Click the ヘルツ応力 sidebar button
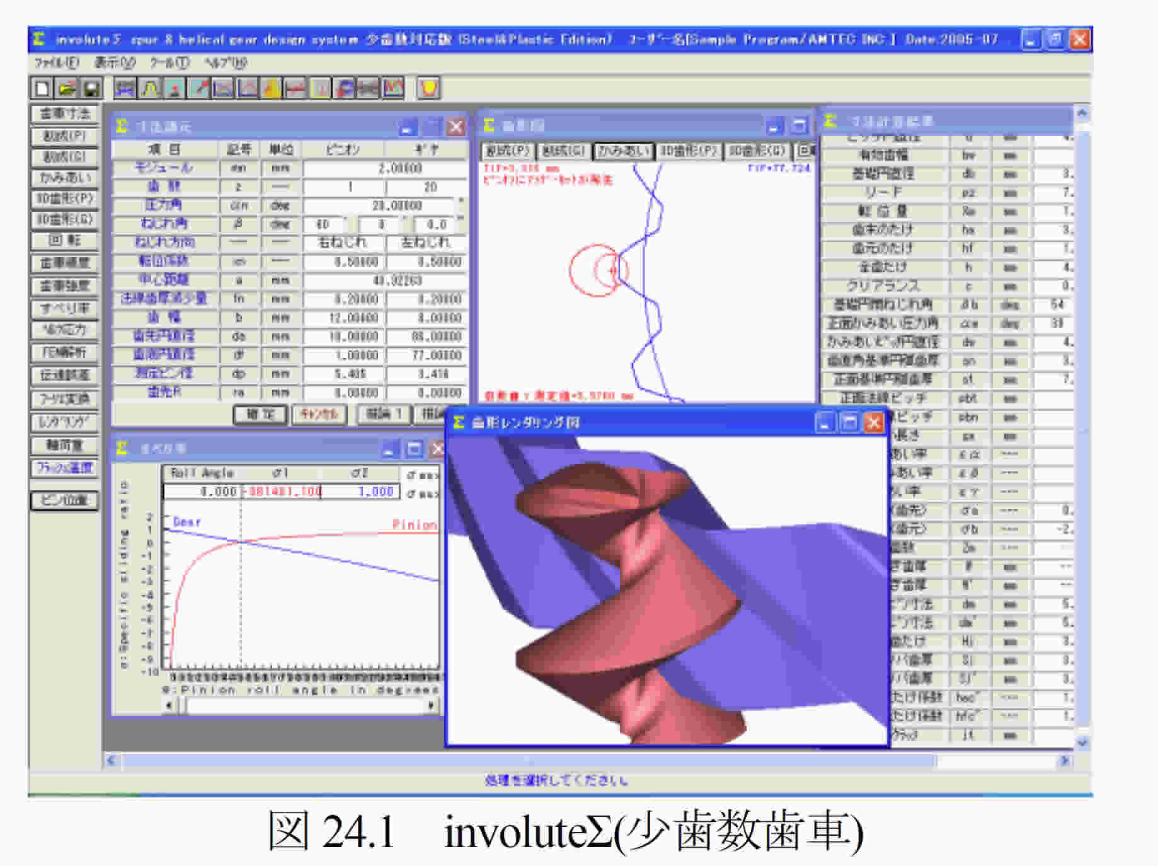Image resolution: width=1158 pixels, height=866 pixels. coord(65,330)
